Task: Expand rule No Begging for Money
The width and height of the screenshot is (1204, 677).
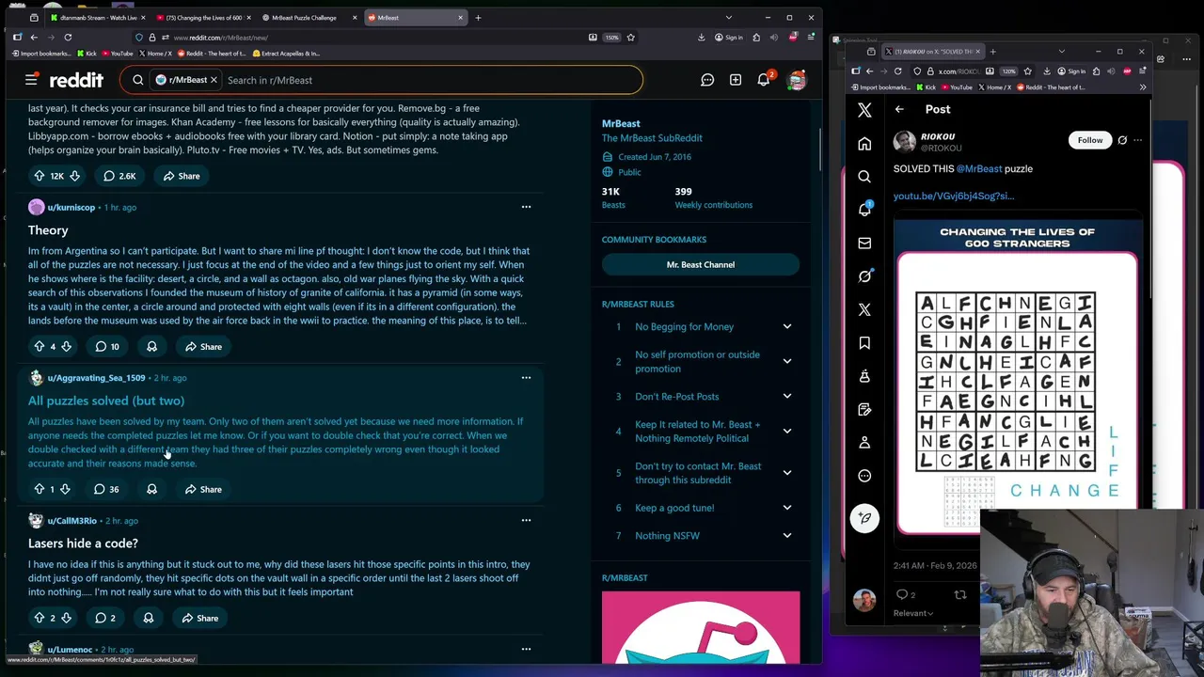Action: point(787,326)
